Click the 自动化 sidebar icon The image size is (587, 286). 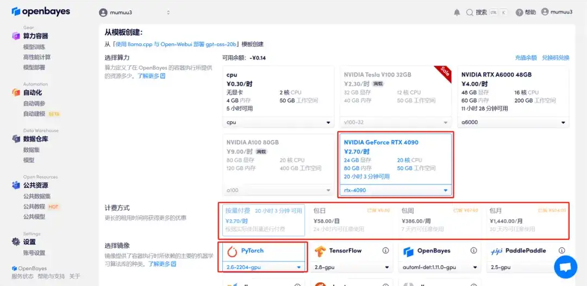pyautogui.click(x=15, y=92)
